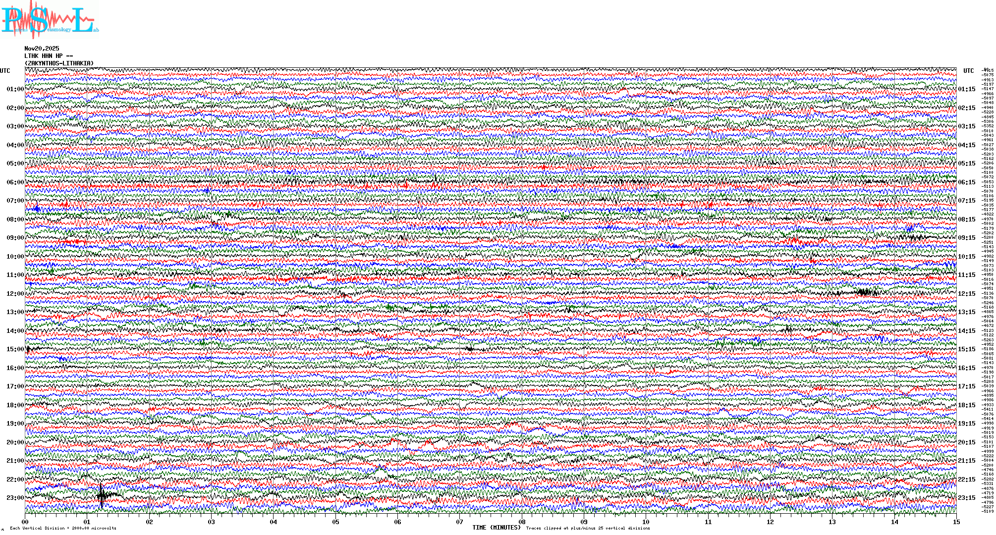Screen dimensions: 996x535
Task: Click the Patras Seismology Lab logo
Action: pos(50,20)
